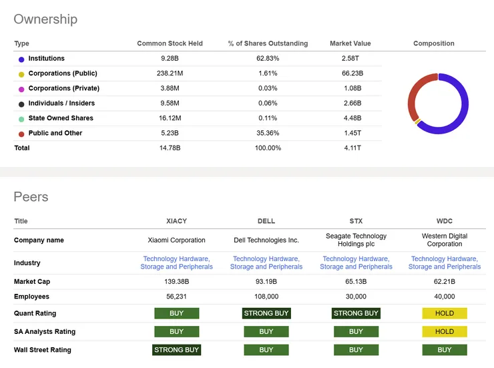
Task: Click WDC SA Analysts Hold badge
Action: click(x=445, y=331)
